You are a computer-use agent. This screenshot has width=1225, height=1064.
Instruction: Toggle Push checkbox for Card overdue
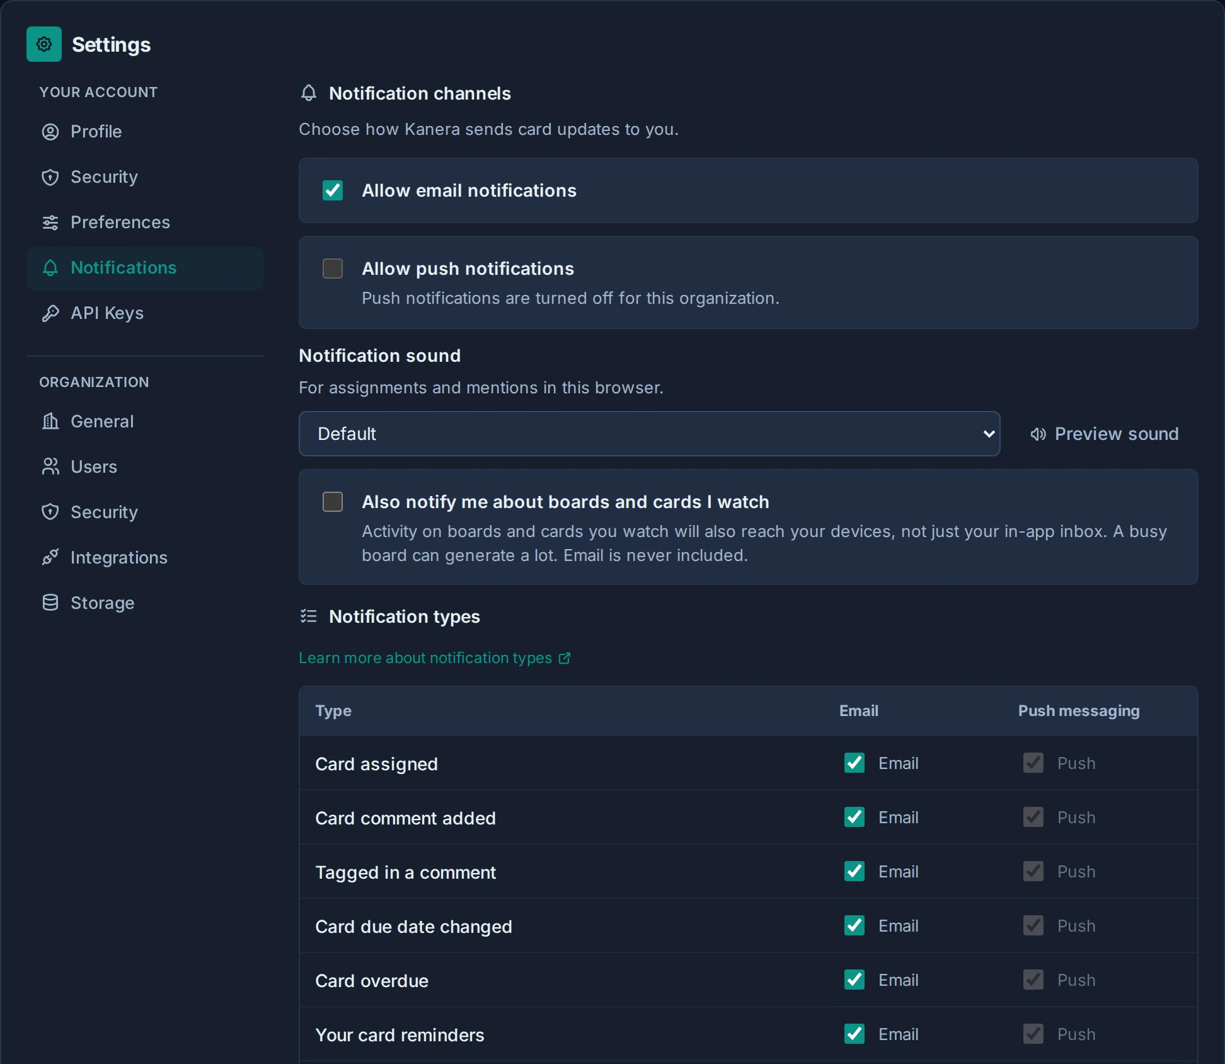(x=1033, y=980)
